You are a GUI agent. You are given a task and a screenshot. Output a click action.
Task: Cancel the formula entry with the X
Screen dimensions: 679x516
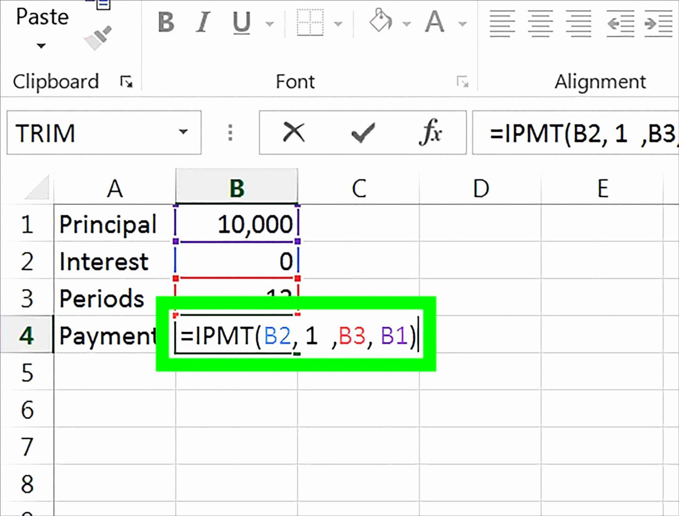(293, 132)
